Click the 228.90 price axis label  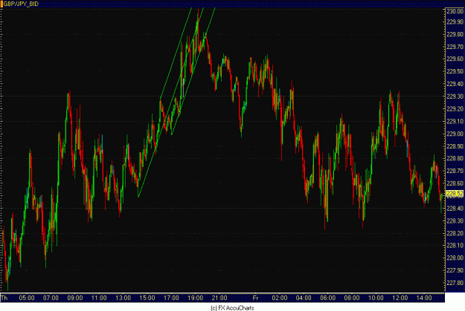pyautogui.click(x=455, y=146)
